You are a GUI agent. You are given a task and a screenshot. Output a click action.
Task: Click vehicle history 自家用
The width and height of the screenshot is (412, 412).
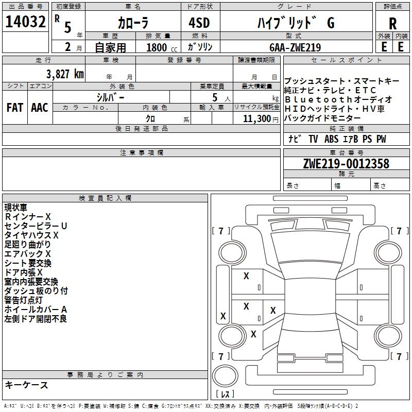110,47
